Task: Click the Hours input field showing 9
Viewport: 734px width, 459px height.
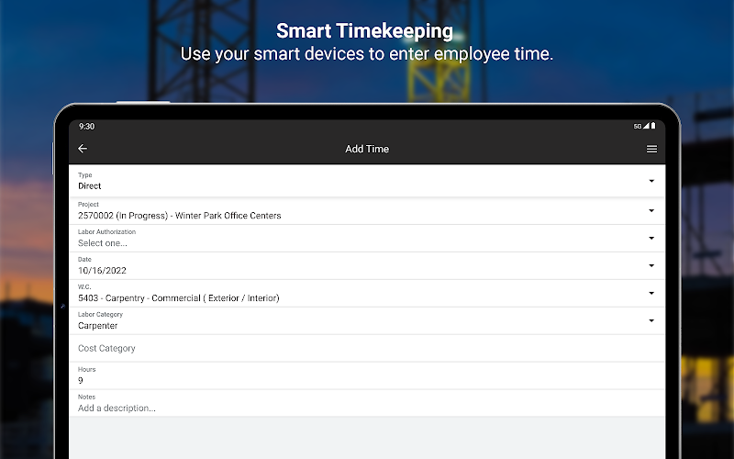Action: [x=367, y=375]
